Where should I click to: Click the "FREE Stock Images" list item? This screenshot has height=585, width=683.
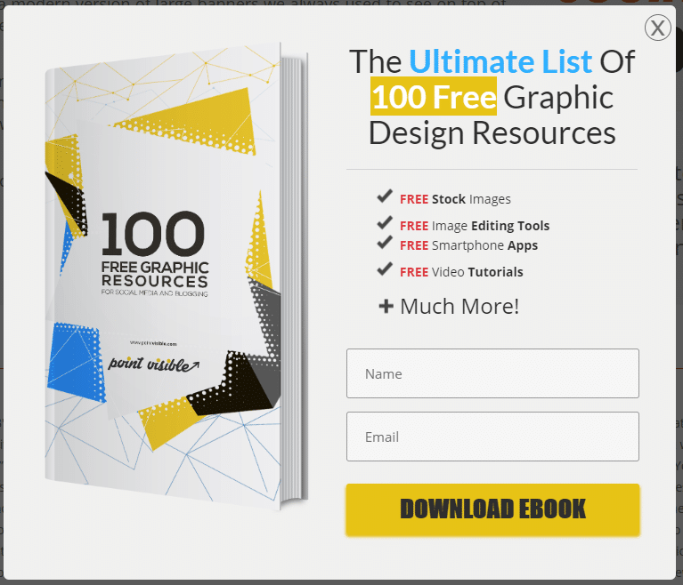click(x=455, y=199)
